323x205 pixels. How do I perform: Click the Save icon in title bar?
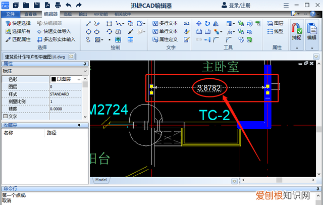[x=37, y=5]
